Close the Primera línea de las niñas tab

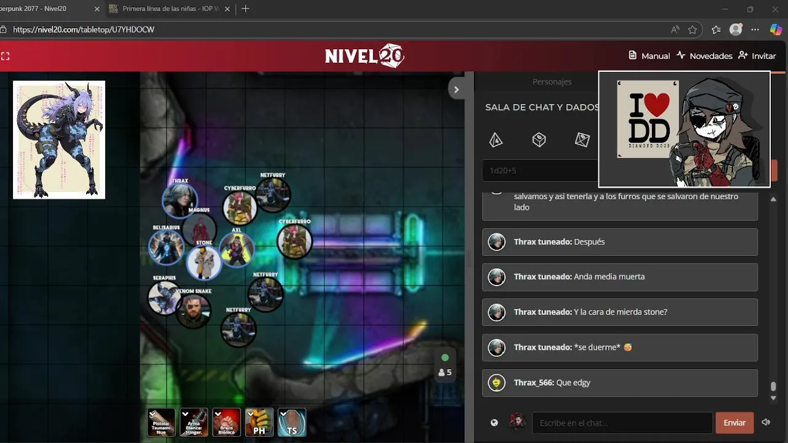[228, 9]
